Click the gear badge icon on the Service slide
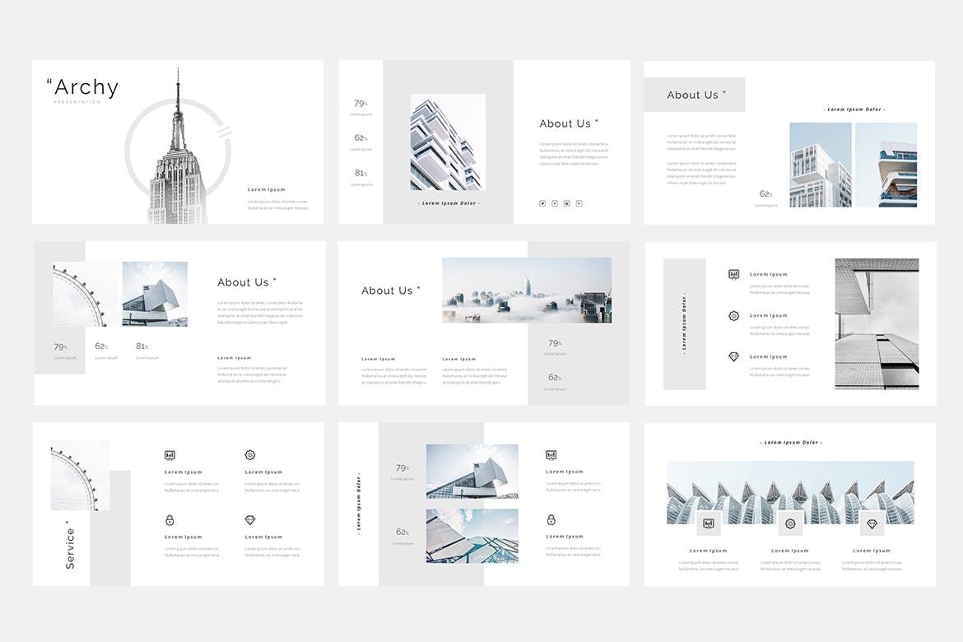 (250, 455)
